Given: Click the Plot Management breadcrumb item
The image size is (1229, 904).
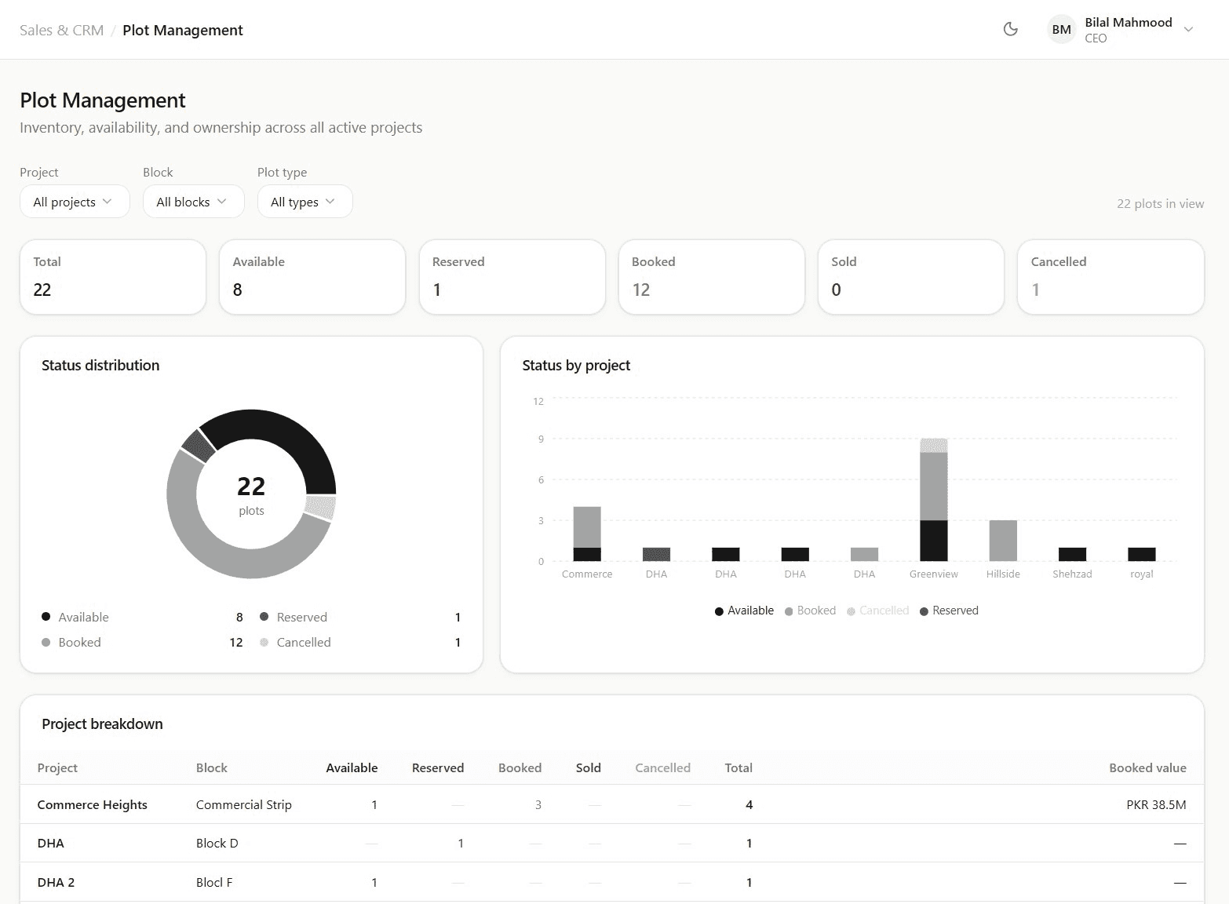Looking at the screenshot, I should pyautogui.click(x=183, y=30).
